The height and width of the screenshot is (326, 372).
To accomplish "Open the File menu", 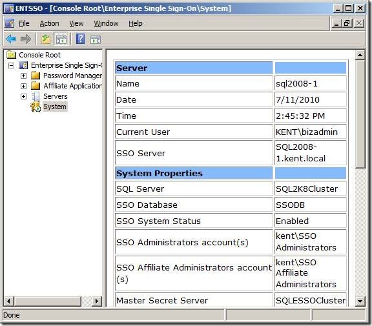I will 24,23.
